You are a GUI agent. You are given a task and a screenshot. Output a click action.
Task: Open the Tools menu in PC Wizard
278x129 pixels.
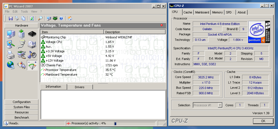(x=24, y=12)
